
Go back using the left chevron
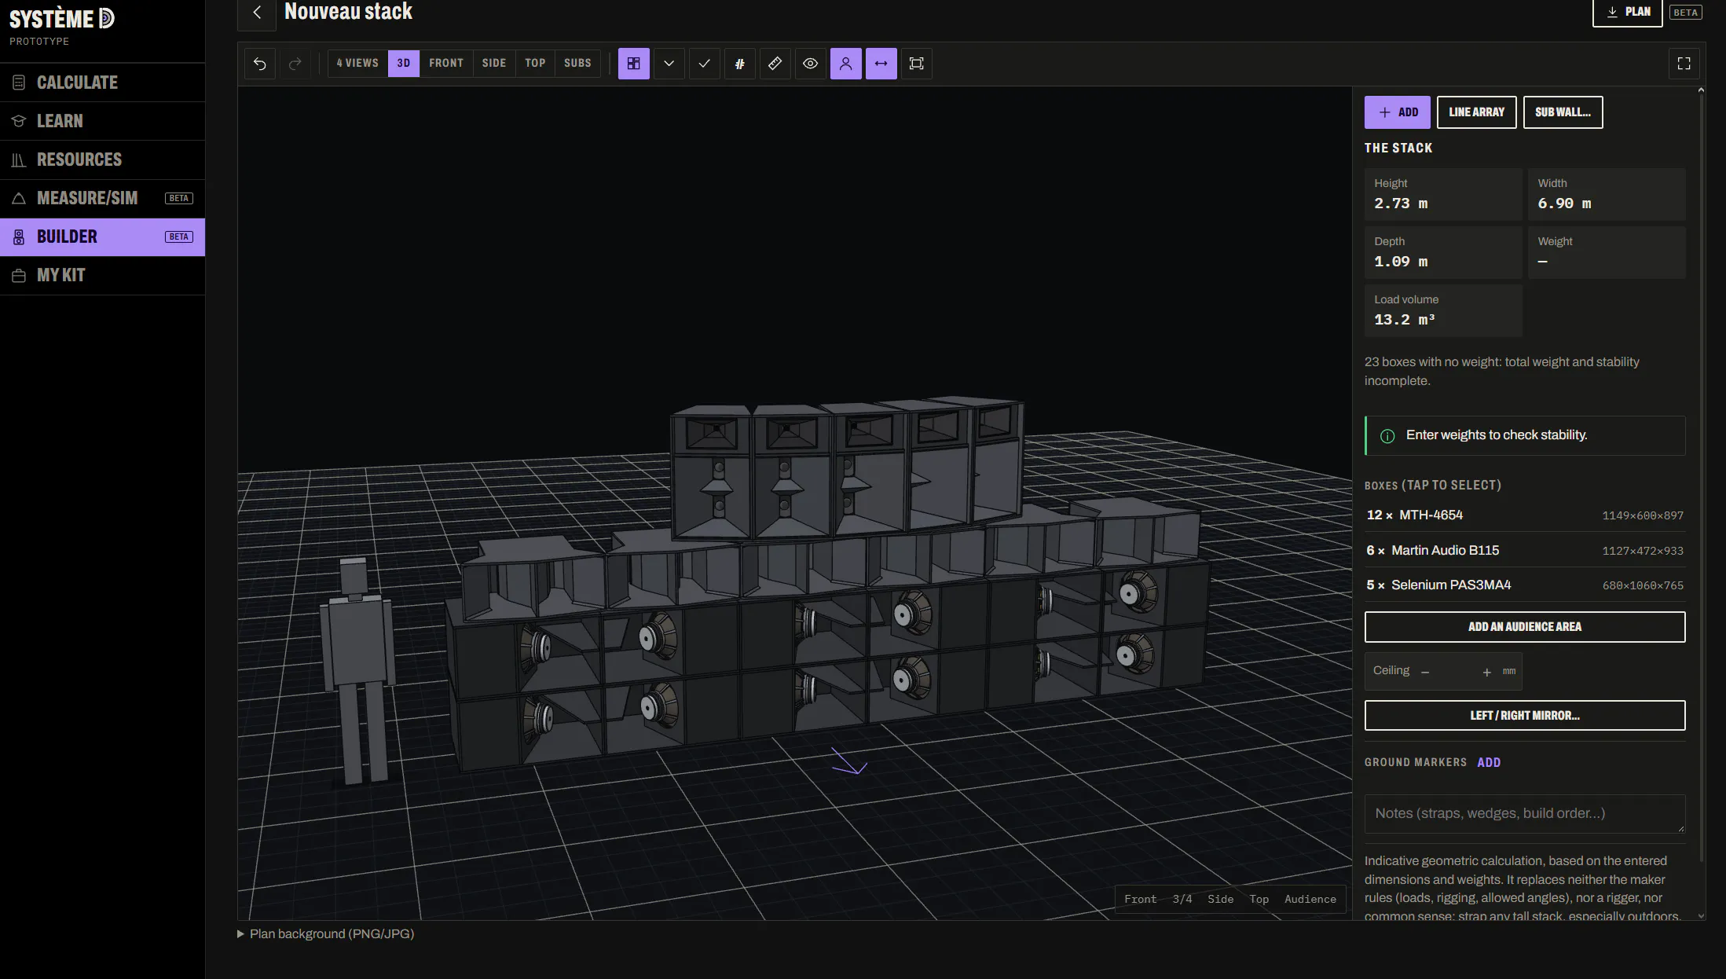pyautogui.click(x=257, y=13)
